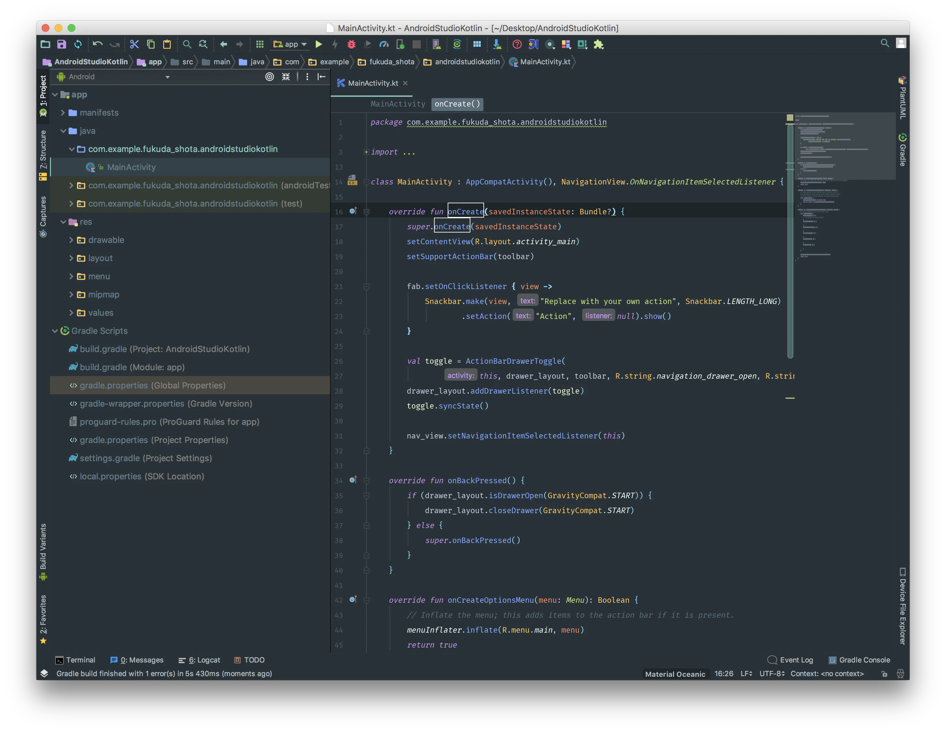946x732 pixels.
Task: Open Find with the magnifier toolbar icon
Action: tap(187, 44)
